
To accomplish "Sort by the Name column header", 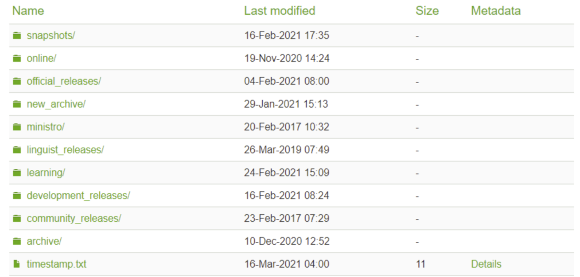I will (x=28, y=11).
